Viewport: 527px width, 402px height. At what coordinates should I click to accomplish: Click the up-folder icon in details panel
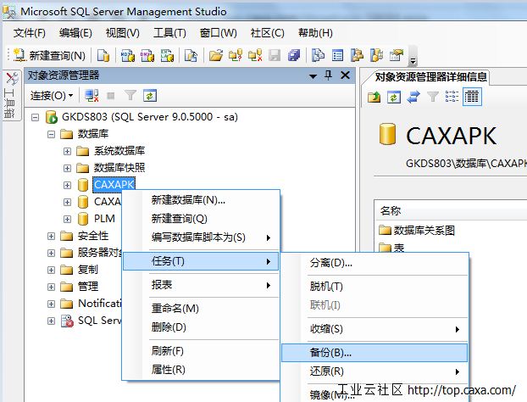tap(374, 97)
